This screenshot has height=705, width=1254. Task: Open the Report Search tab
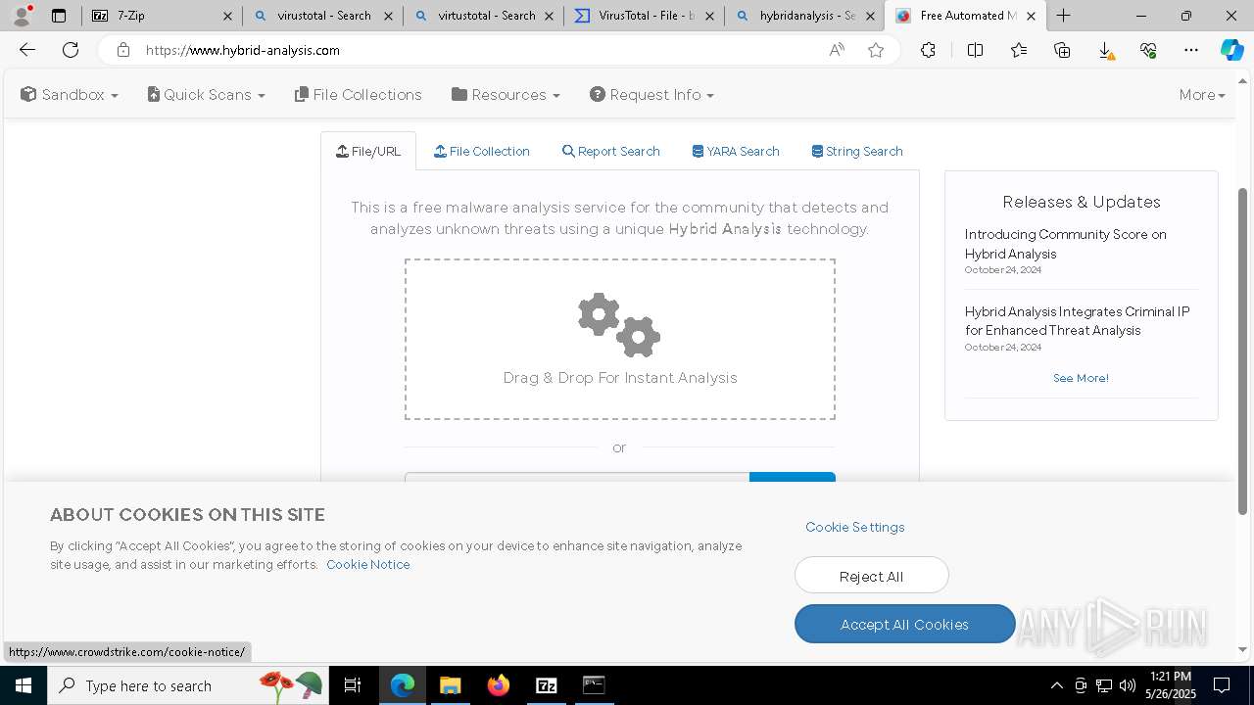[611, 151]
